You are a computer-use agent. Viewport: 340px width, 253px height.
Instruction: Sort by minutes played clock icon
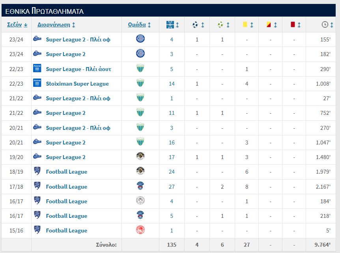[x=325, y=24]
